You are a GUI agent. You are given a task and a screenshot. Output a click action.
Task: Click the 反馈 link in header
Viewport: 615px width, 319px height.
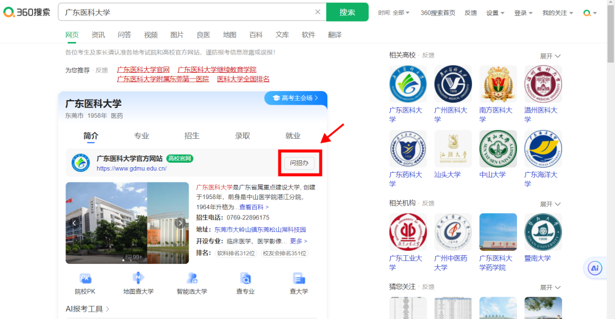(471, 13)
